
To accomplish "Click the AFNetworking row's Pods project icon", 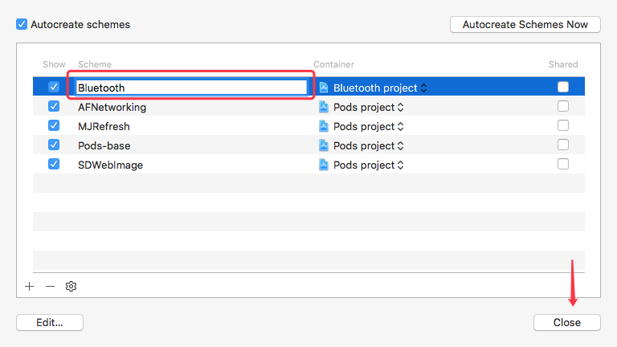I will click(324, 107).
